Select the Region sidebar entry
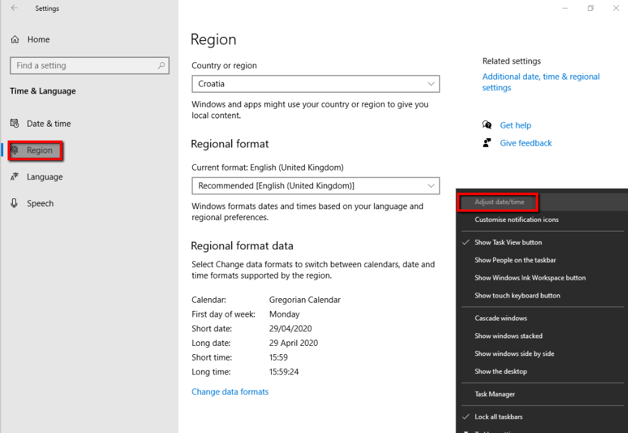Image resolution: width=628 pixels, height=433 pixels. click(x=35, y=151)
